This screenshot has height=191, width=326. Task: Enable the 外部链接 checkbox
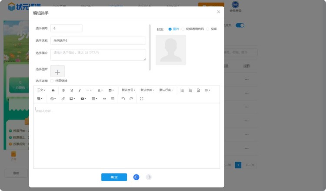(x=52, y=81)
